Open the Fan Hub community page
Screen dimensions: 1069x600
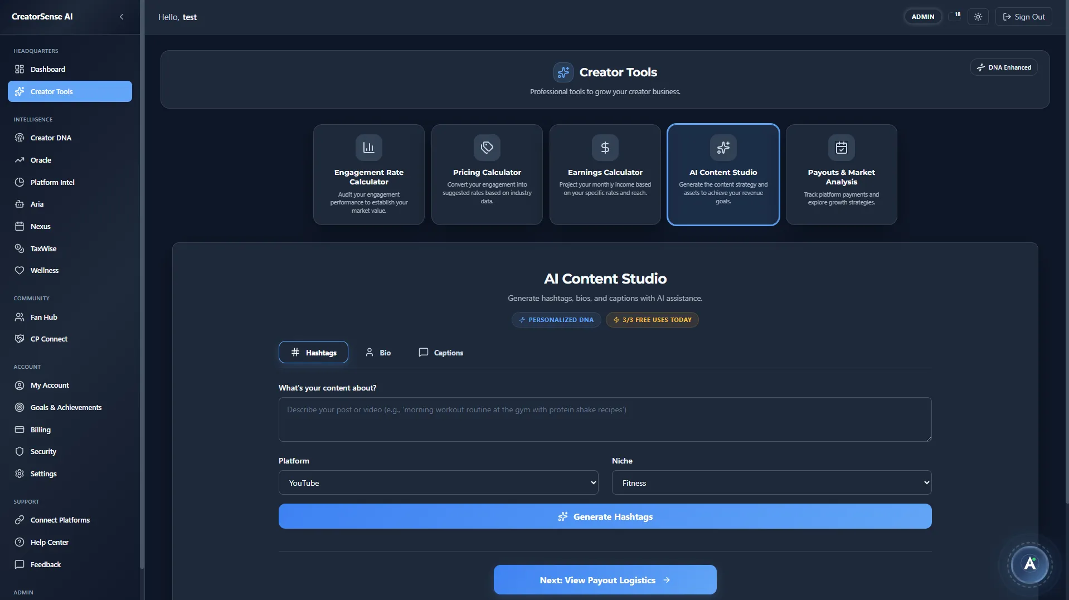[x=43, y=317]
